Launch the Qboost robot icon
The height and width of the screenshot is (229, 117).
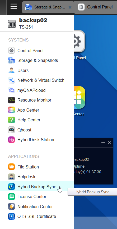tap(11, 130)
